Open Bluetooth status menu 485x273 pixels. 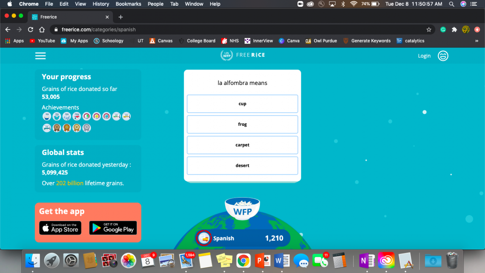pyautogui.click(x=343, y=4)
